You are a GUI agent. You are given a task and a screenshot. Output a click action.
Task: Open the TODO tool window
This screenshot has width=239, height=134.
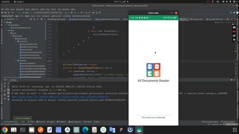(x=31, y=122)
